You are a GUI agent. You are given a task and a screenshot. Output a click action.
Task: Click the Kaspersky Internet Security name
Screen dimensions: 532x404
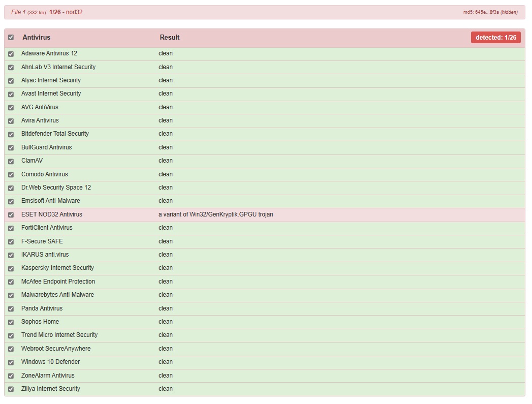tap(57, 268)
